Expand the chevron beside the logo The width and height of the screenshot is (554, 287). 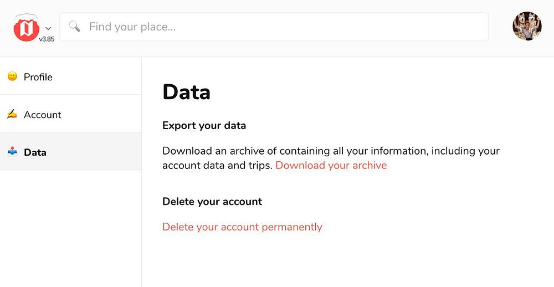(x=48, y=28)
